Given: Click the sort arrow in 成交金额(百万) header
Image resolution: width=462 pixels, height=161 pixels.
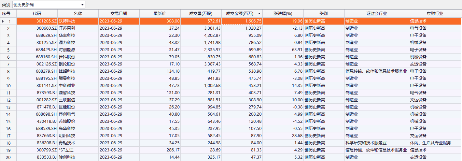Looking at the screenshot, I should [259, 14].
